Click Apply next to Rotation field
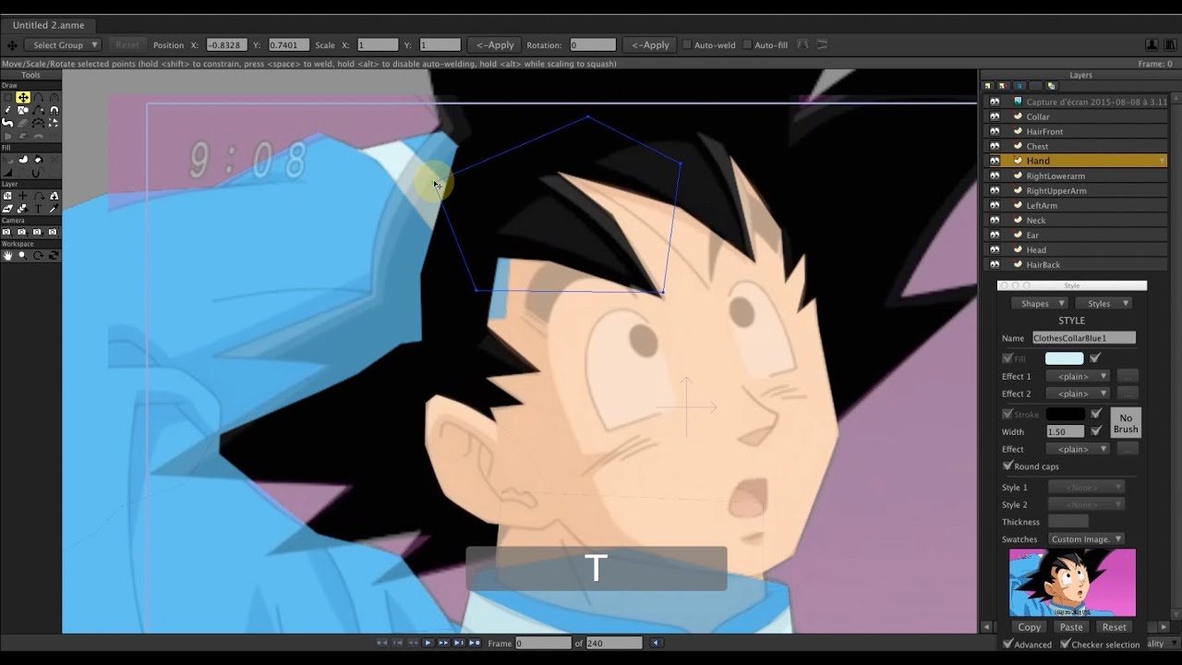Viewport: 1182px width, 665px height. [650, 44]
